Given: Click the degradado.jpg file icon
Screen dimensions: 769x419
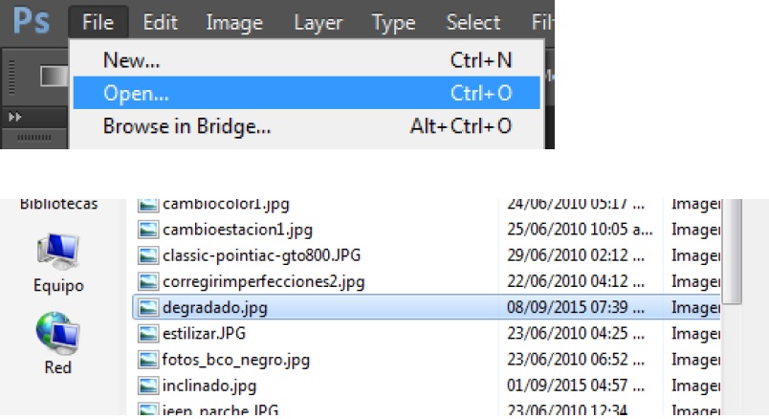Looking at the screenshot, I should pyautogui.click(x=147, y=307).
